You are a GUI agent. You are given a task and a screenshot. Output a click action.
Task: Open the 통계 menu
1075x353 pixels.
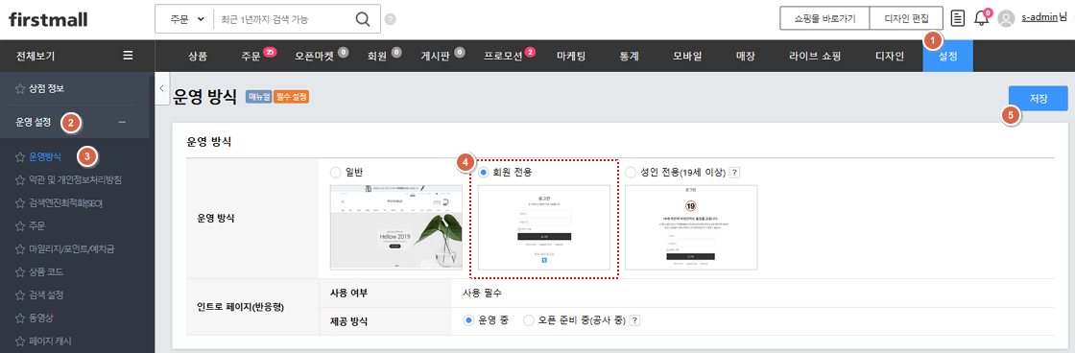click(629, 57)
